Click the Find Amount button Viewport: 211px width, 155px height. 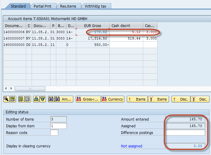pyautogui.click(x=64, y=99)
